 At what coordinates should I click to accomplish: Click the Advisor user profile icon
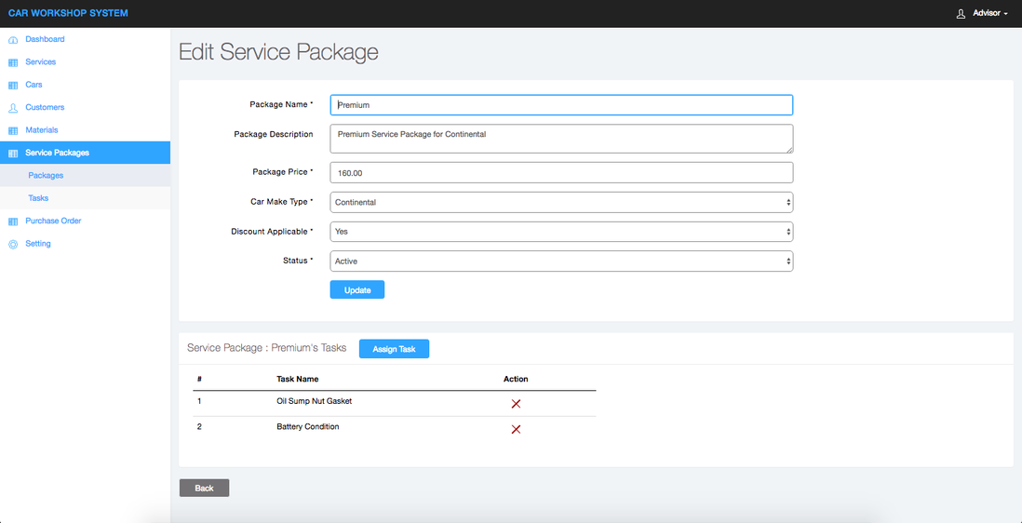pyautogui.click(x=961, y=13)
